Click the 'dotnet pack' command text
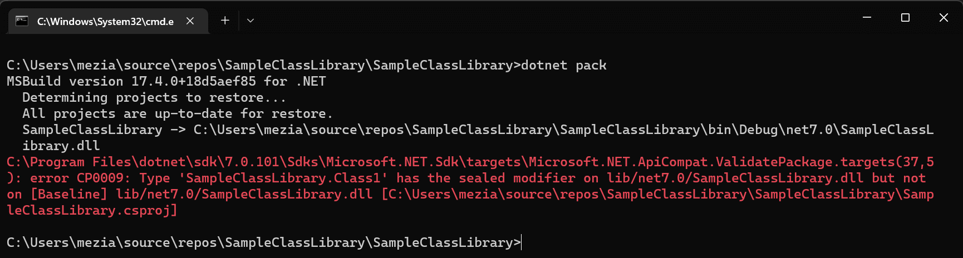The height and width of the screenshot is (258, 963). click(x=563, y=66)
